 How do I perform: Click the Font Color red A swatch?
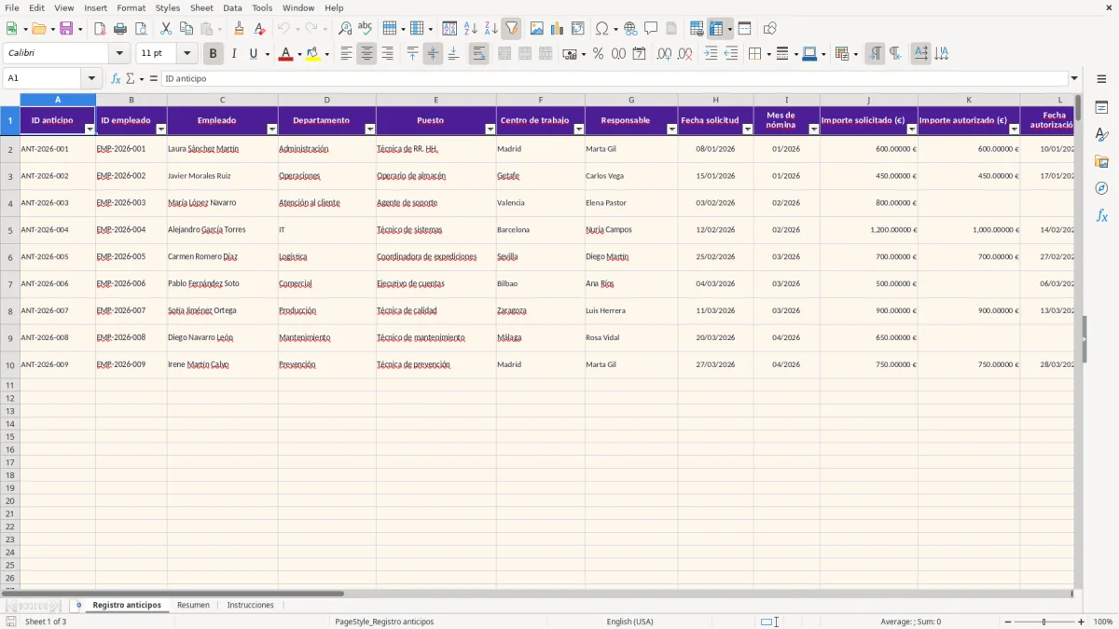coord(285,54)
